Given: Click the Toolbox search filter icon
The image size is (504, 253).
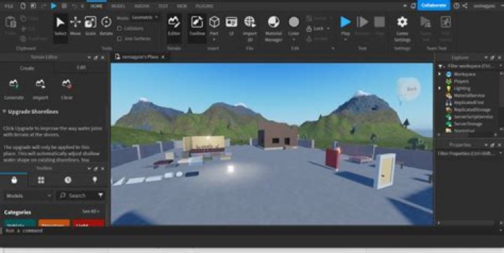Looking at the screenshot, I should [x=101, y=195].
